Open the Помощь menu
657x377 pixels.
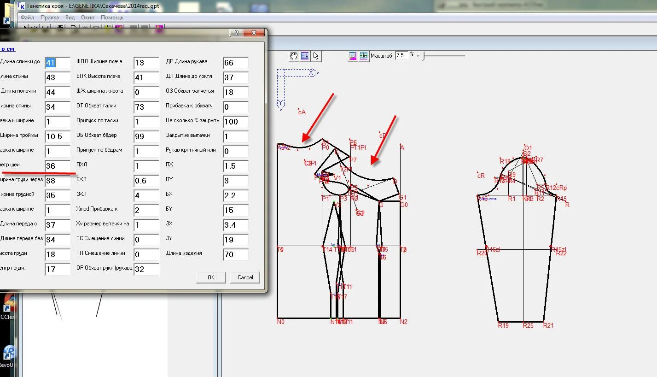pyautogui.click(x=112, y=18)
